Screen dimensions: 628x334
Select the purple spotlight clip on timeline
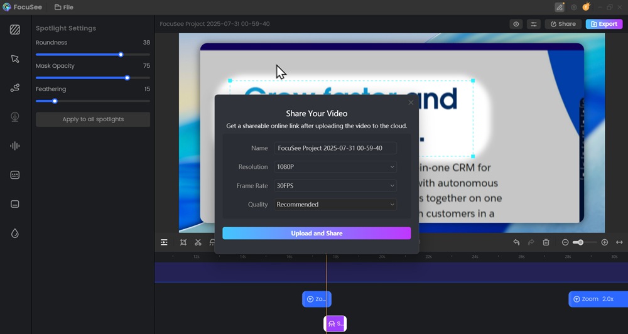click(335, 323)
